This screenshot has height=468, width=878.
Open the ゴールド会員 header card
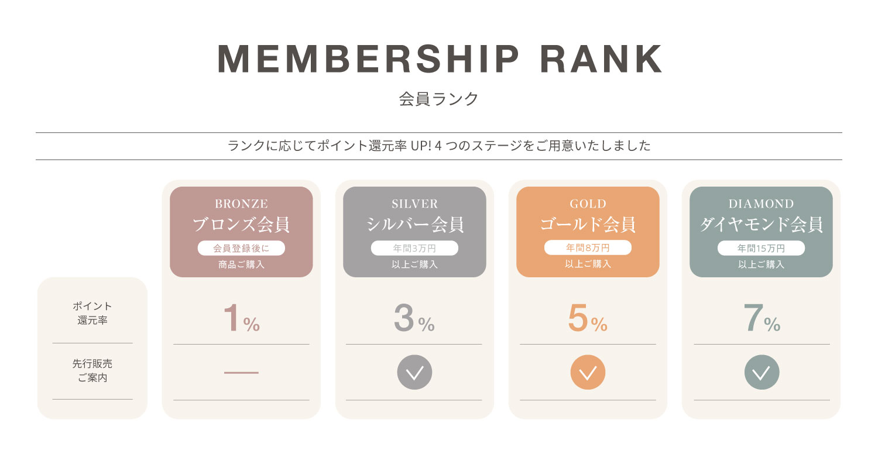pos(588,225)
